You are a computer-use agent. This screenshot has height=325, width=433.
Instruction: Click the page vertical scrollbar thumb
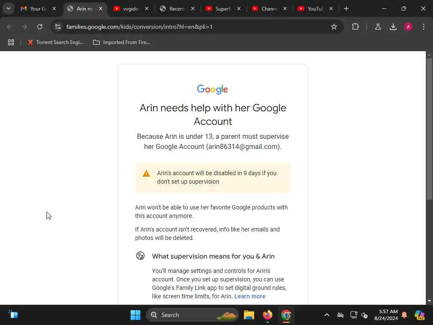tap(429, 129)
